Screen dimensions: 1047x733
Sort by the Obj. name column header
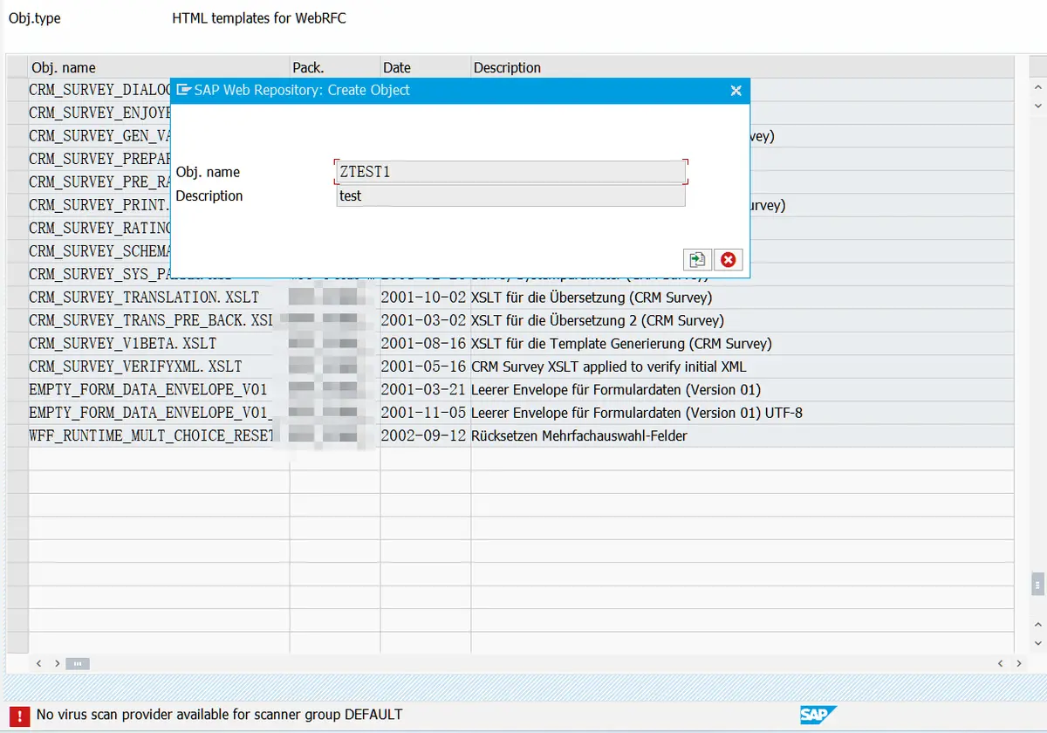click(159, 67)
